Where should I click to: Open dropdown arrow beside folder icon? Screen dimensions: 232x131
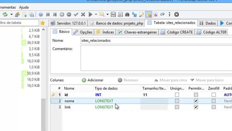click(108, 15)
